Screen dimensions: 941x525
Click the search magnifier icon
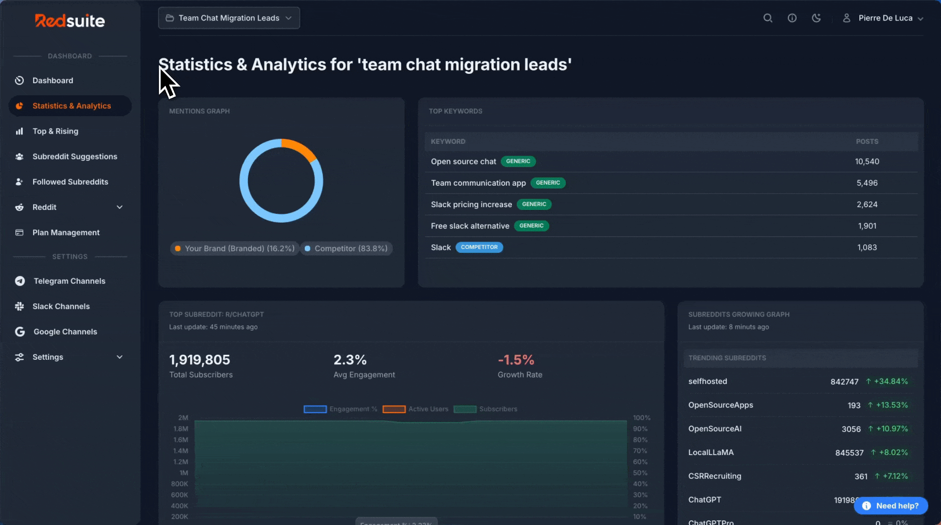(x=767, y=18)
